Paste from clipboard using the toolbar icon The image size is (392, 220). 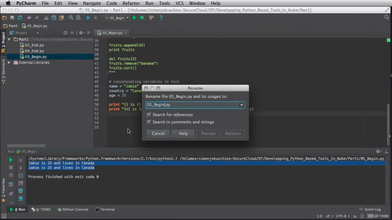tap(61, 18)
